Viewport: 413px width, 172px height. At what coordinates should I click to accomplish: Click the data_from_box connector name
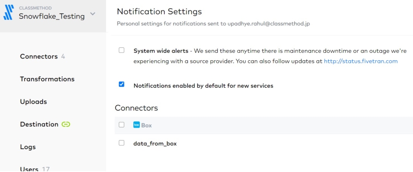pyautogui.click(x=155, y=144)
